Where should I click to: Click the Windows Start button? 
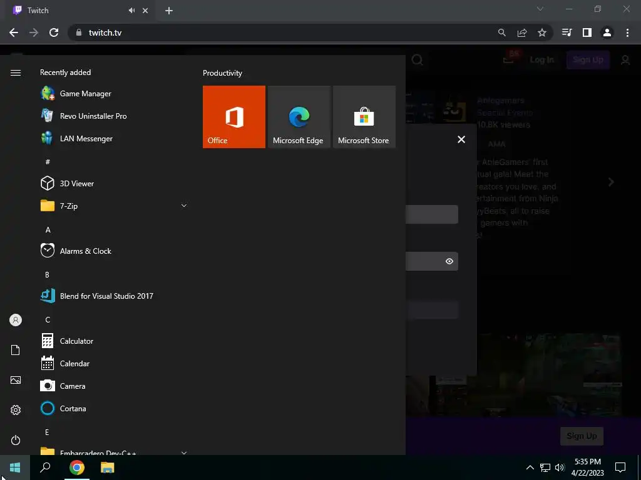(15, 467)
